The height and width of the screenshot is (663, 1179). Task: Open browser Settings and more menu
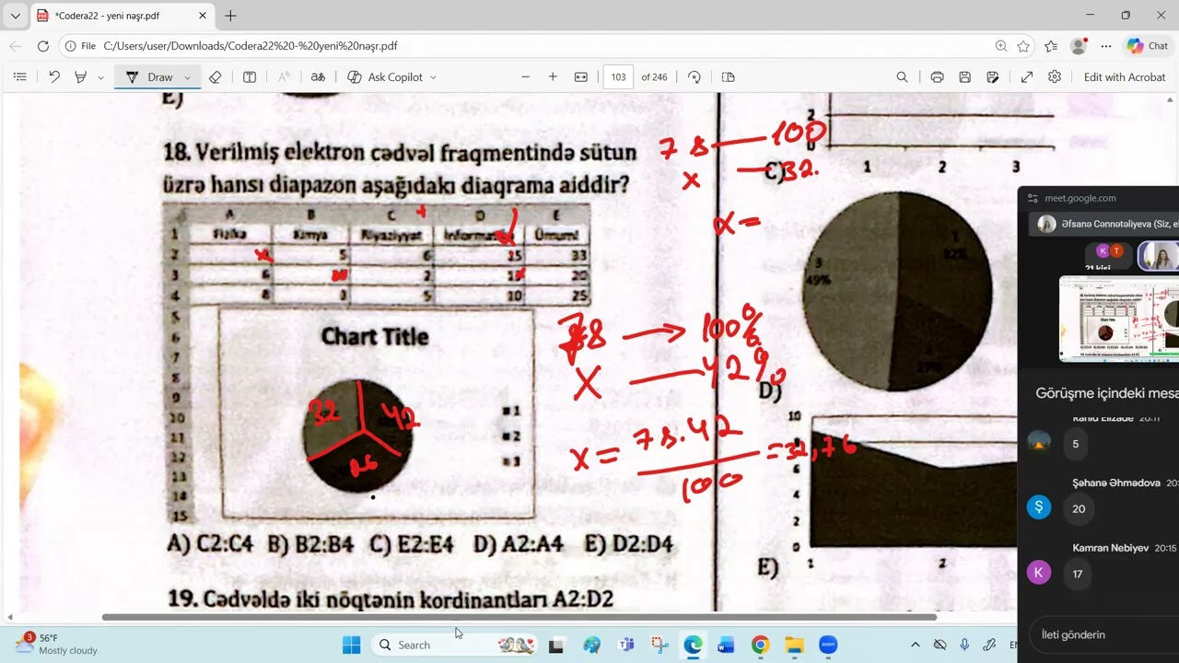coord(1106,46)
